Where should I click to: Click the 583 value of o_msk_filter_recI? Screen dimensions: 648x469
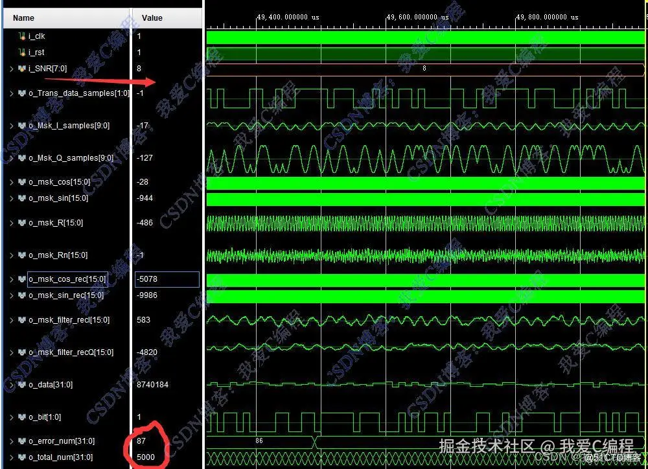pos(143,320)
